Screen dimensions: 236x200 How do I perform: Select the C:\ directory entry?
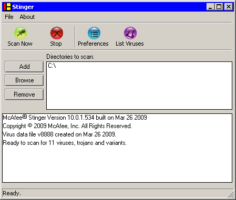(52, 66)
